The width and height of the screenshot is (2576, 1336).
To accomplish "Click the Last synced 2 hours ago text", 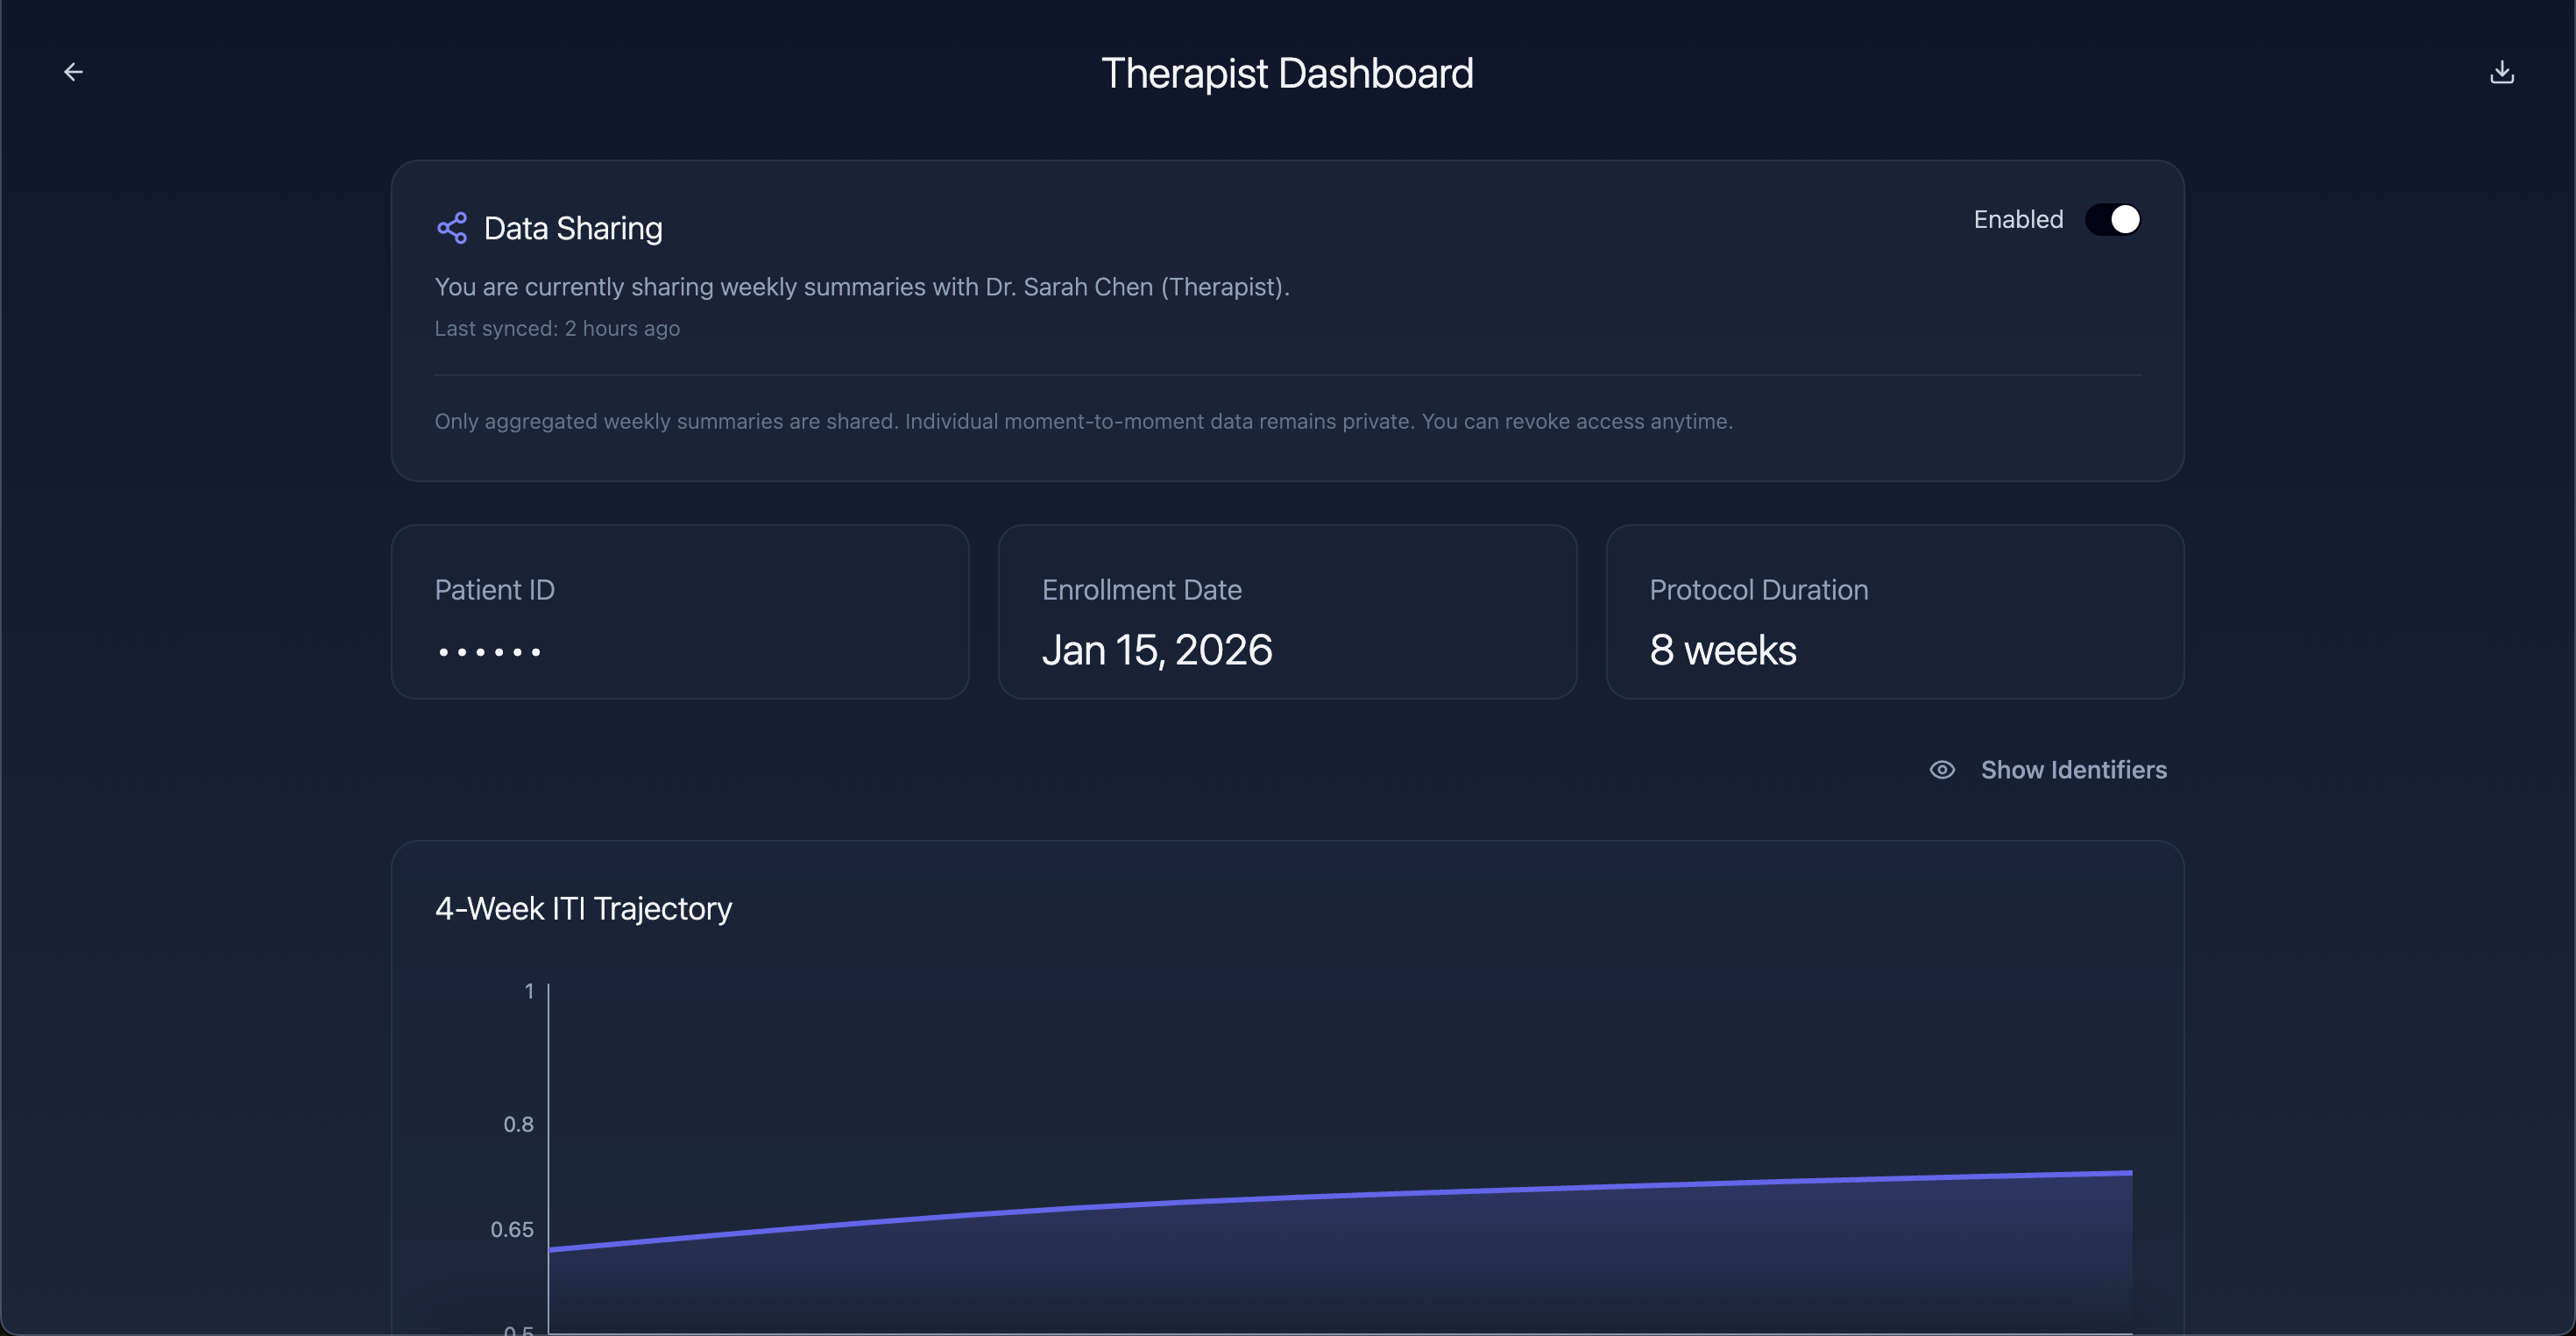I will click(x=557, y=328).
